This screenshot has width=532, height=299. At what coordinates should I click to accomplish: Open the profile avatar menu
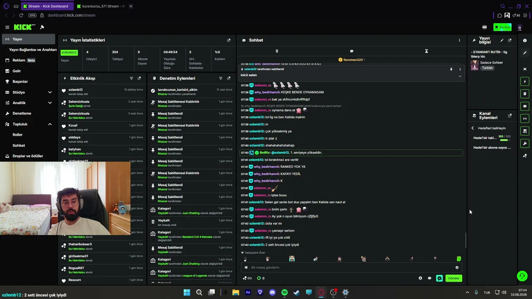(520, 27)
